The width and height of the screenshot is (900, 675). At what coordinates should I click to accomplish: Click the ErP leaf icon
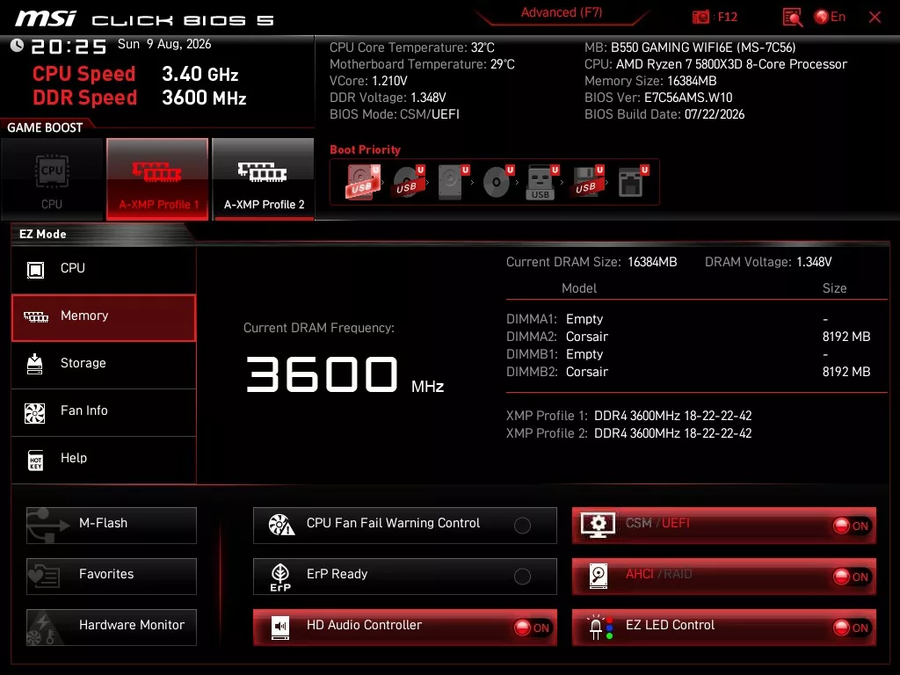point(280,577)
